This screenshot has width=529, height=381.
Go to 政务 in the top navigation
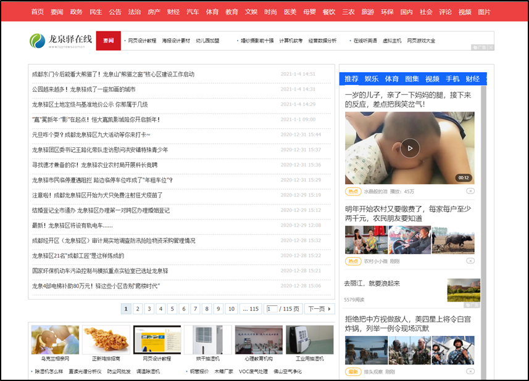pos(77,12)
